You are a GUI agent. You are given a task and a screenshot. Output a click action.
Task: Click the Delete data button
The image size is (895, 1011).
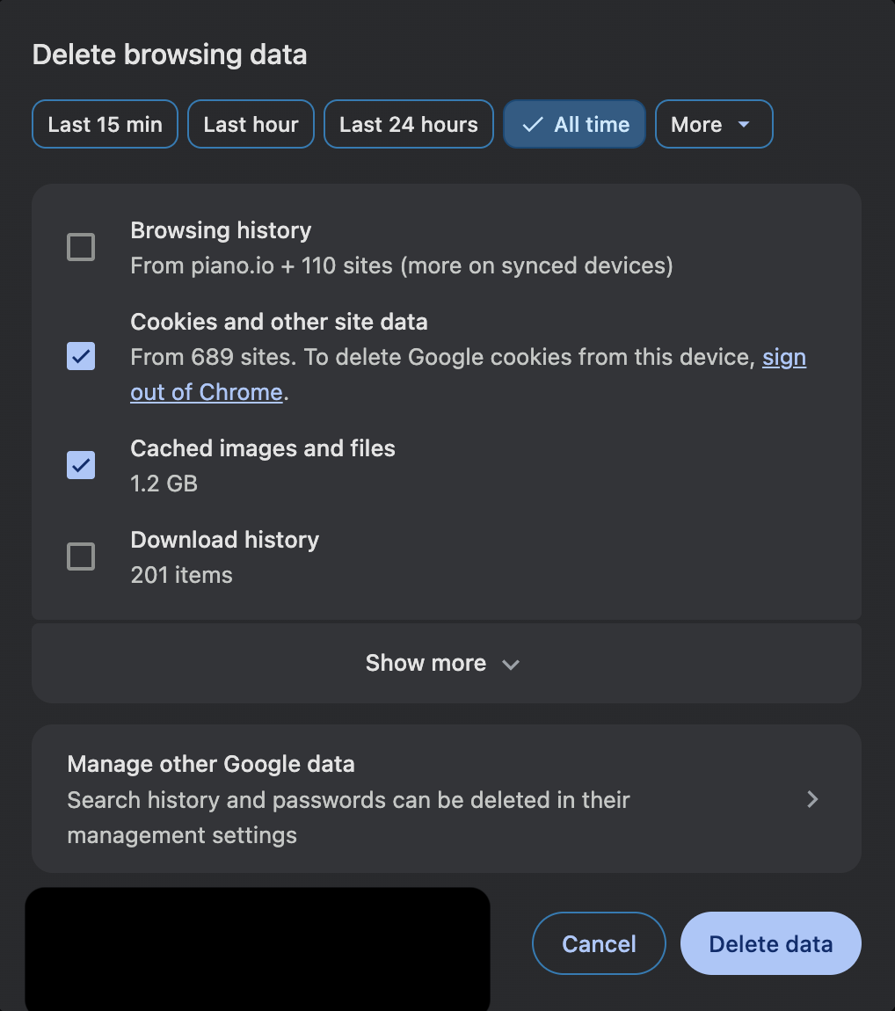770,943
